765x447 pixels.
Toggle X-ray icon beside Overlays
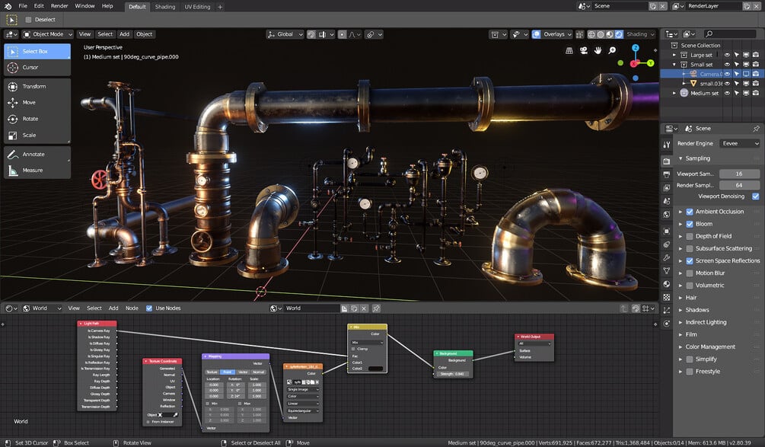(x=579, y=34)
